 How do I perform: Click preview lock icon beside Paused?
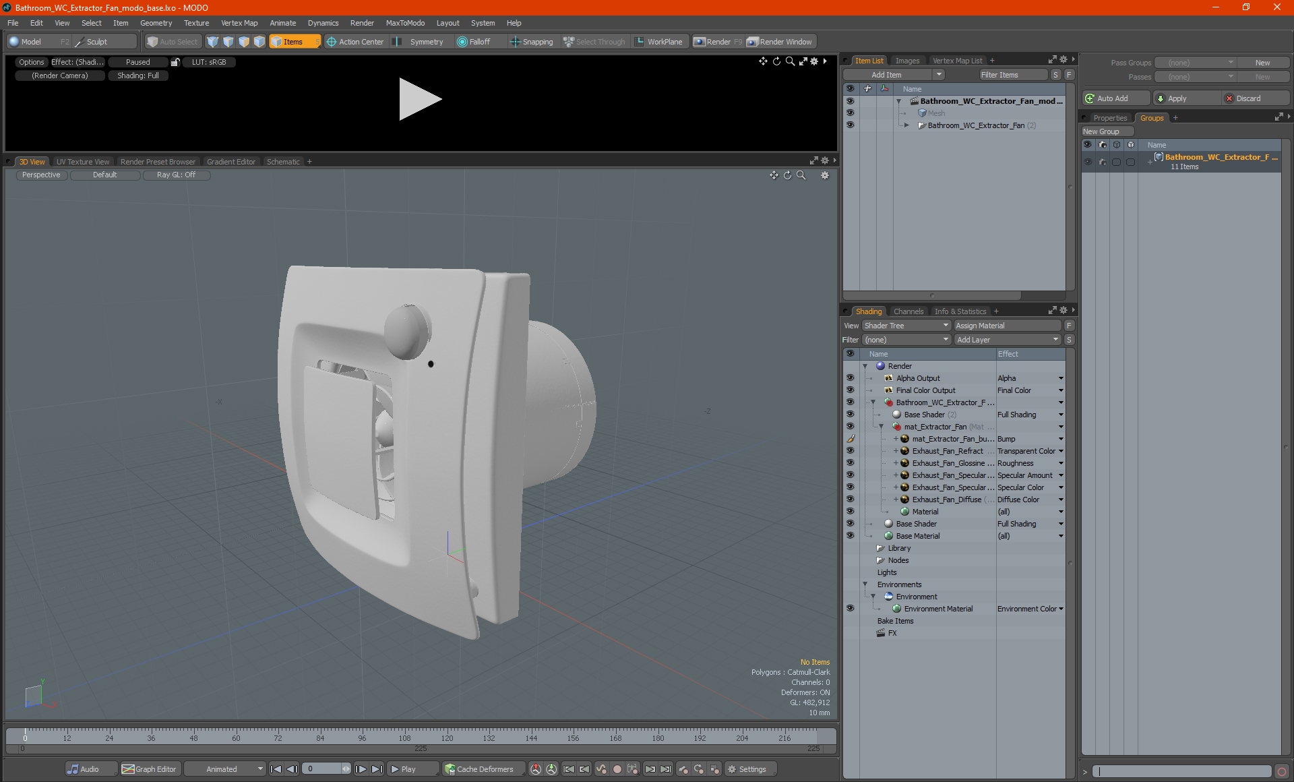pyautogui.click(x=175, y=62)
